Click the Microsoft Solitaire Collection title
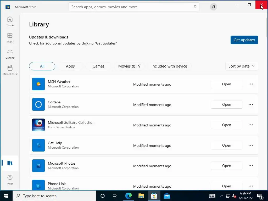The width and height of the screenshot is (268, 201). click(71, 122)
